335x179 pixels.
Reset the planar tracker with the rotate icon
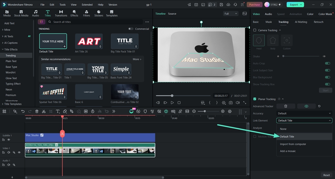point(319,106)
